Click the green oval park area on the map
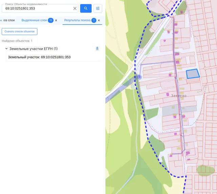217x194 pixels. pos(205,170)
